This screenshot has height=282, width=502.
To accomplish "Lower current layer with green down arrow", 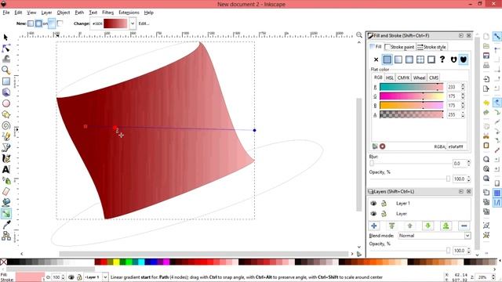I will click(427, 226).
